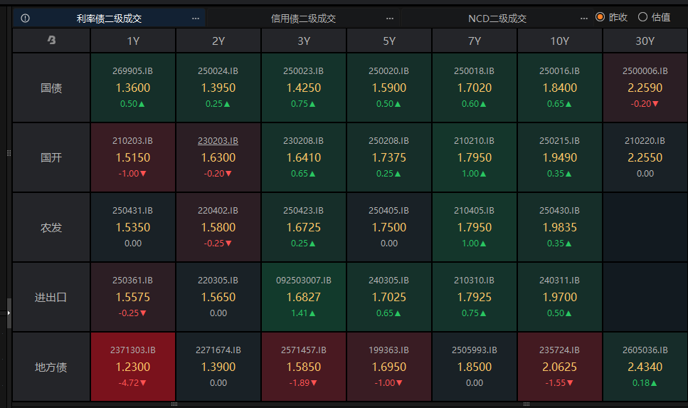The width and height of the screenshot is (688, 408).
Task: Click bond code 235724.IB
Action: click(x=559, y=350)
